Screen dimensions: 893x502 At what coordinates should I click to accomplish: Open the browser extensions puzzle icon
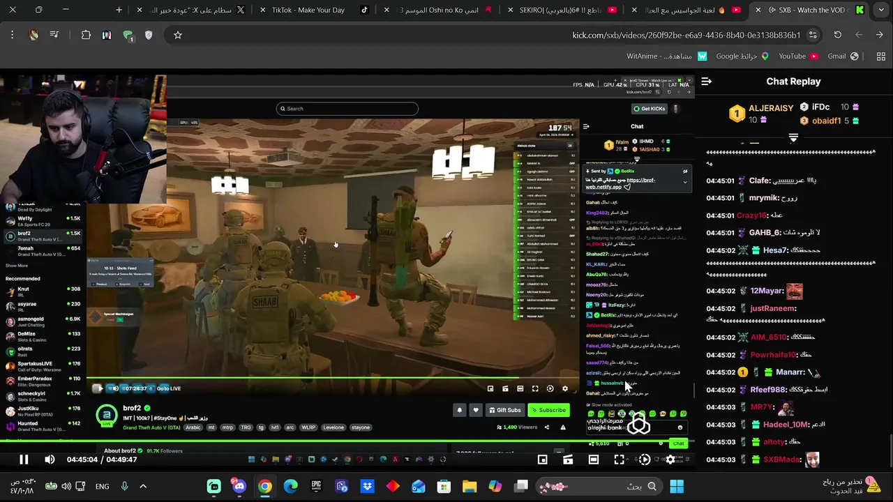[86, 35]
